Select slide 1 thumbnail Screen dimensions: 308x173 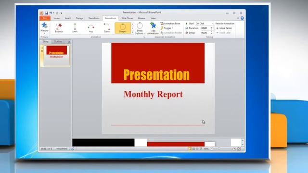coord(57,56)
